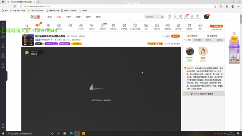Expand the yellow 钻粉 pill

pyautogui.click(x=77, y=44)
